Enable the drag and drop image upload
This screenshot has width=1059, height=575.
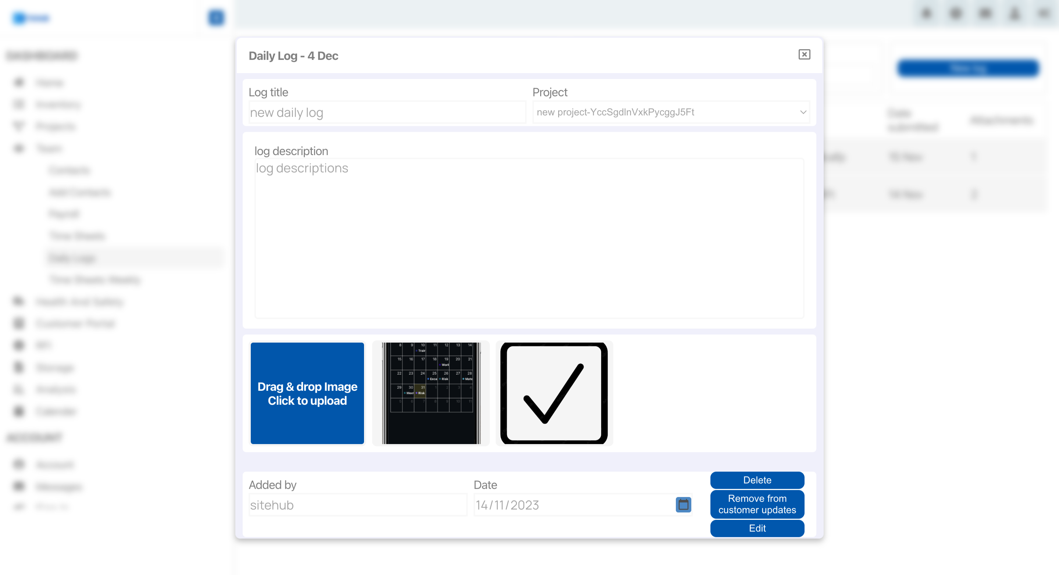[307, 393]
